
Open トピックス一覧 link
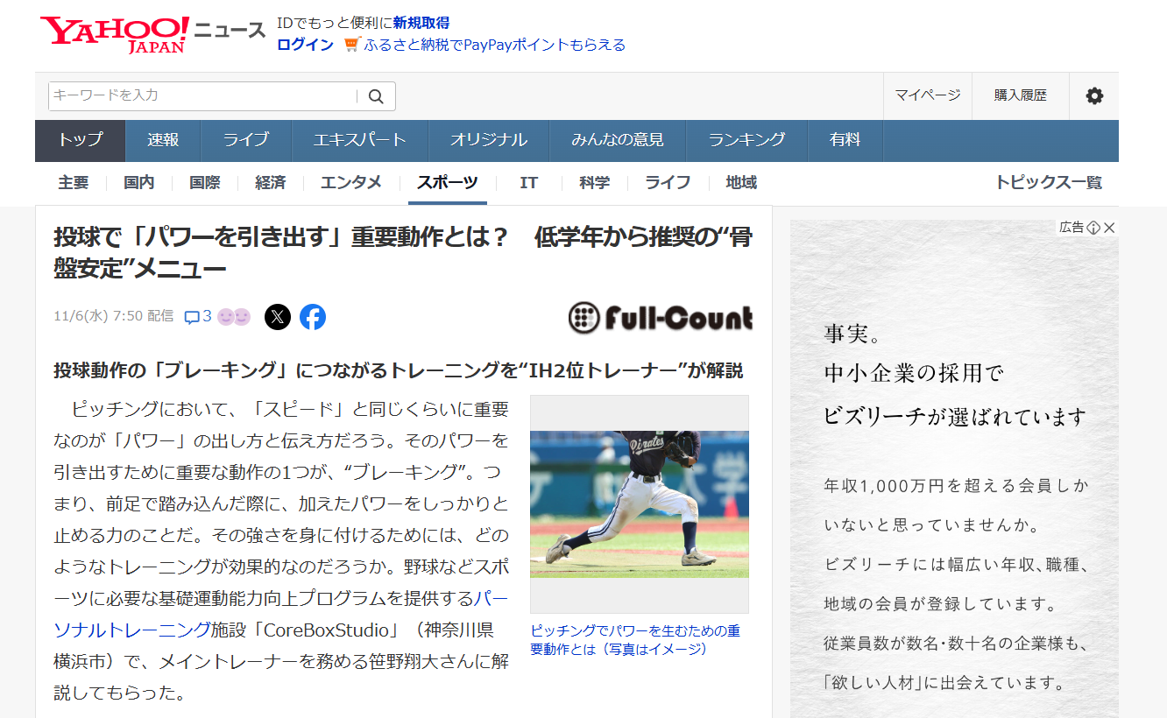(x=1049, y=183)
